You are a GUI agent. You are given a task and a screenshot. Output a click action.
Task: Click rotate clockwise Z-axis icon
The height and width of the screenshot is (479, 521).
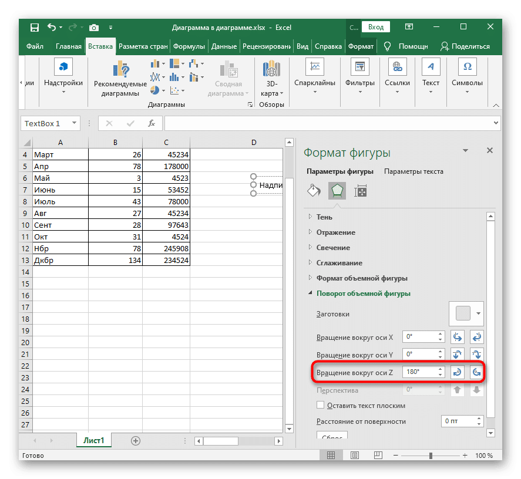click(457, 372)
